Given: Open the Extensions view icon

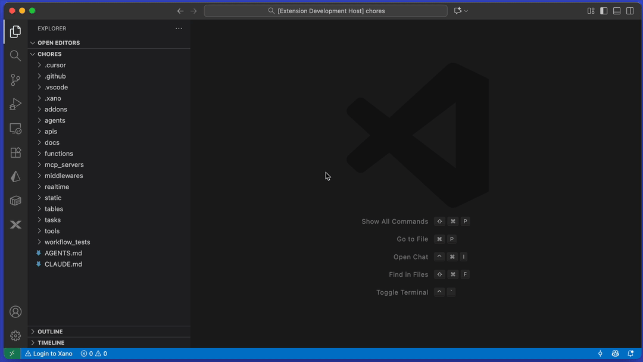Looking at the screenshot, I should (x=15, y=152).
